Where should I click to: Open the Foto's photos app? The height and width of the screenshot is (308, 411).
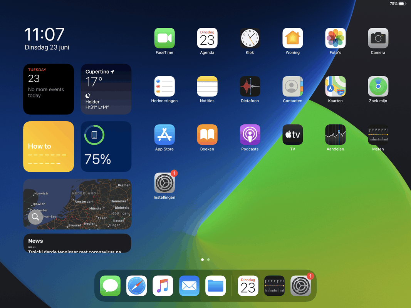(x=335, y=38)
